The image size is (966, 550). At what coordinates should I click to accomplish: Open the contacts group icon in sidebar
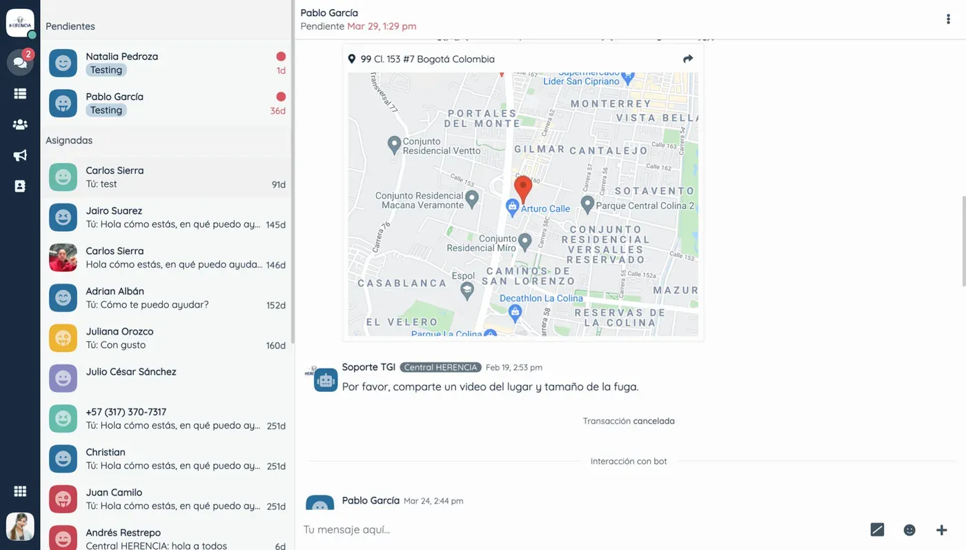(x=20, y=125)
